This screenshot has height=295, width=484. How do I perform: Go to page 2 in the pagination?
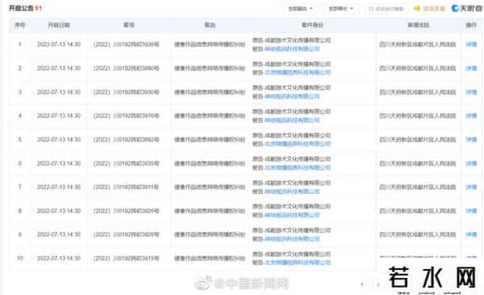coord(378,284)
